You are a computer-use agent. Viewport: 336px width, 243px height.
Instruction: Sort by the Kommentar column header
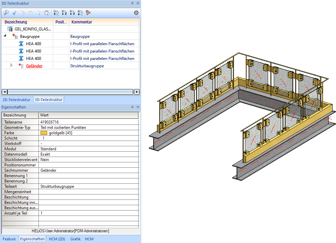[82, 22]
